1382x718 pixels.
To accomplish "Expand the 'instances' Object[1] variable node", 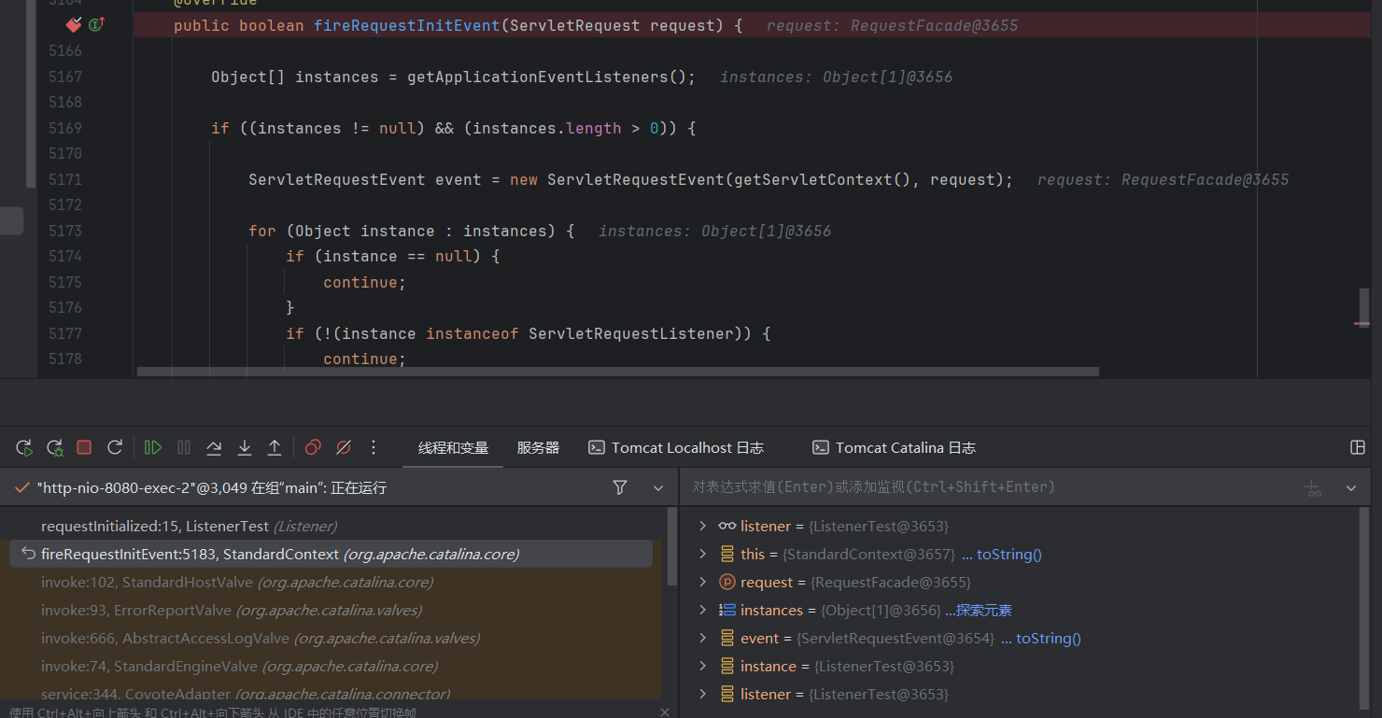I will click(703, 611).
